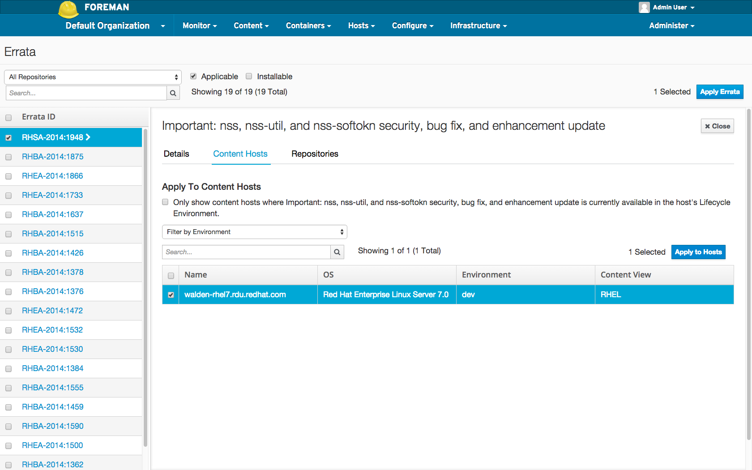
Task: Check the RHBA-2014:1362 checkbox
Action: [x=9, y=465]
